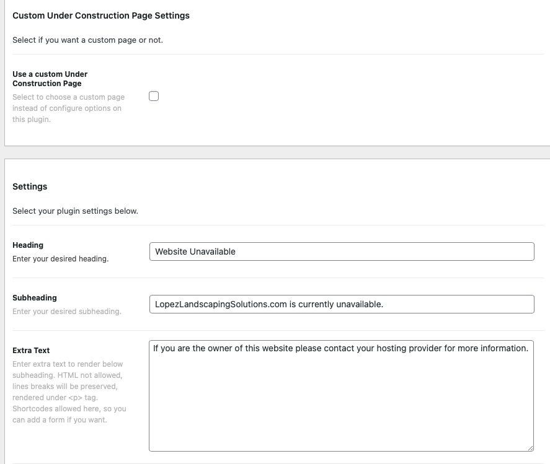
Task: Click "LopezLandscapingSolutions.com" in the Subheading field
Action: pyautogui.click(x=220, y=304)
